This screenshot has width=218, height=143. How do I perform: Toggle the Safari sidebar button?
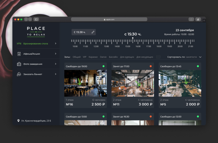36,19
